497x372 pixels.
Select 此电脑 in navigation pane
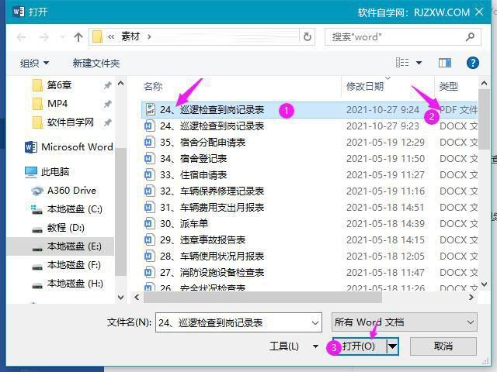click(47, 172)
